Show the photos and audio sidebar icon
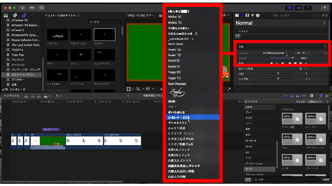Viewport: 332px width, 186px height. click(x=15, y=15)
